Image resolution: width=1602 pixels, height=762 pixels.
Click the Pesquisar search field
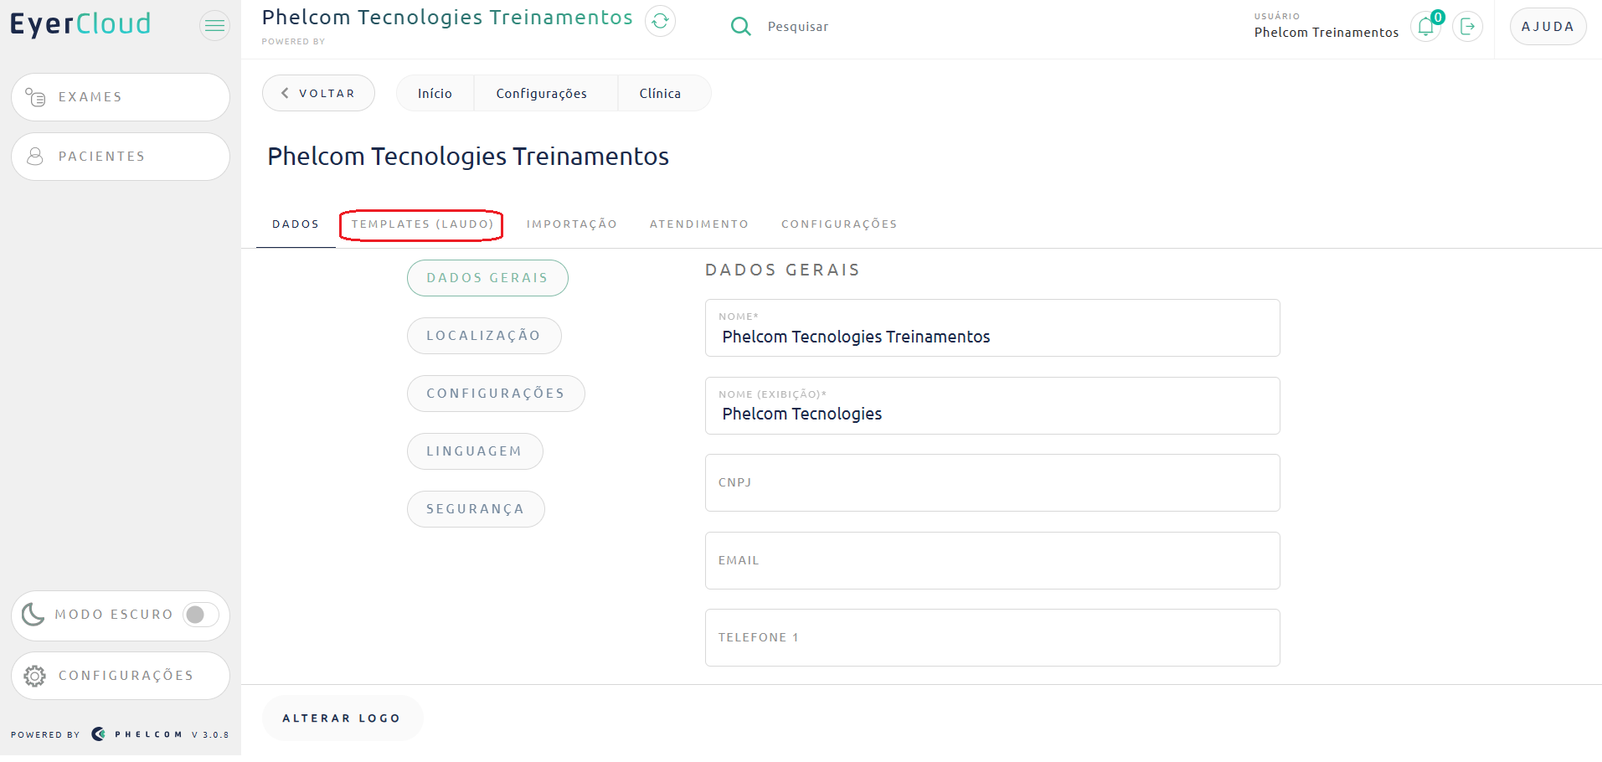point(798,27)
